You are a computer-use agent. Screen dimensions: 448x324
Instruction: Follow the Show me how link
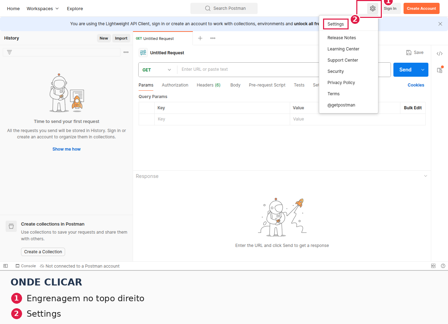[66, 149]
